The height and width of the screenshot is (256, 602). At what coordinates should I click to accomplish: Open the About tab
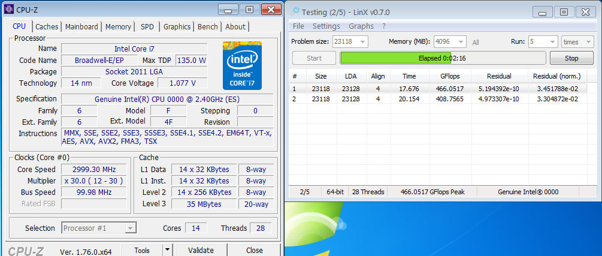click(x=235, y=27)
